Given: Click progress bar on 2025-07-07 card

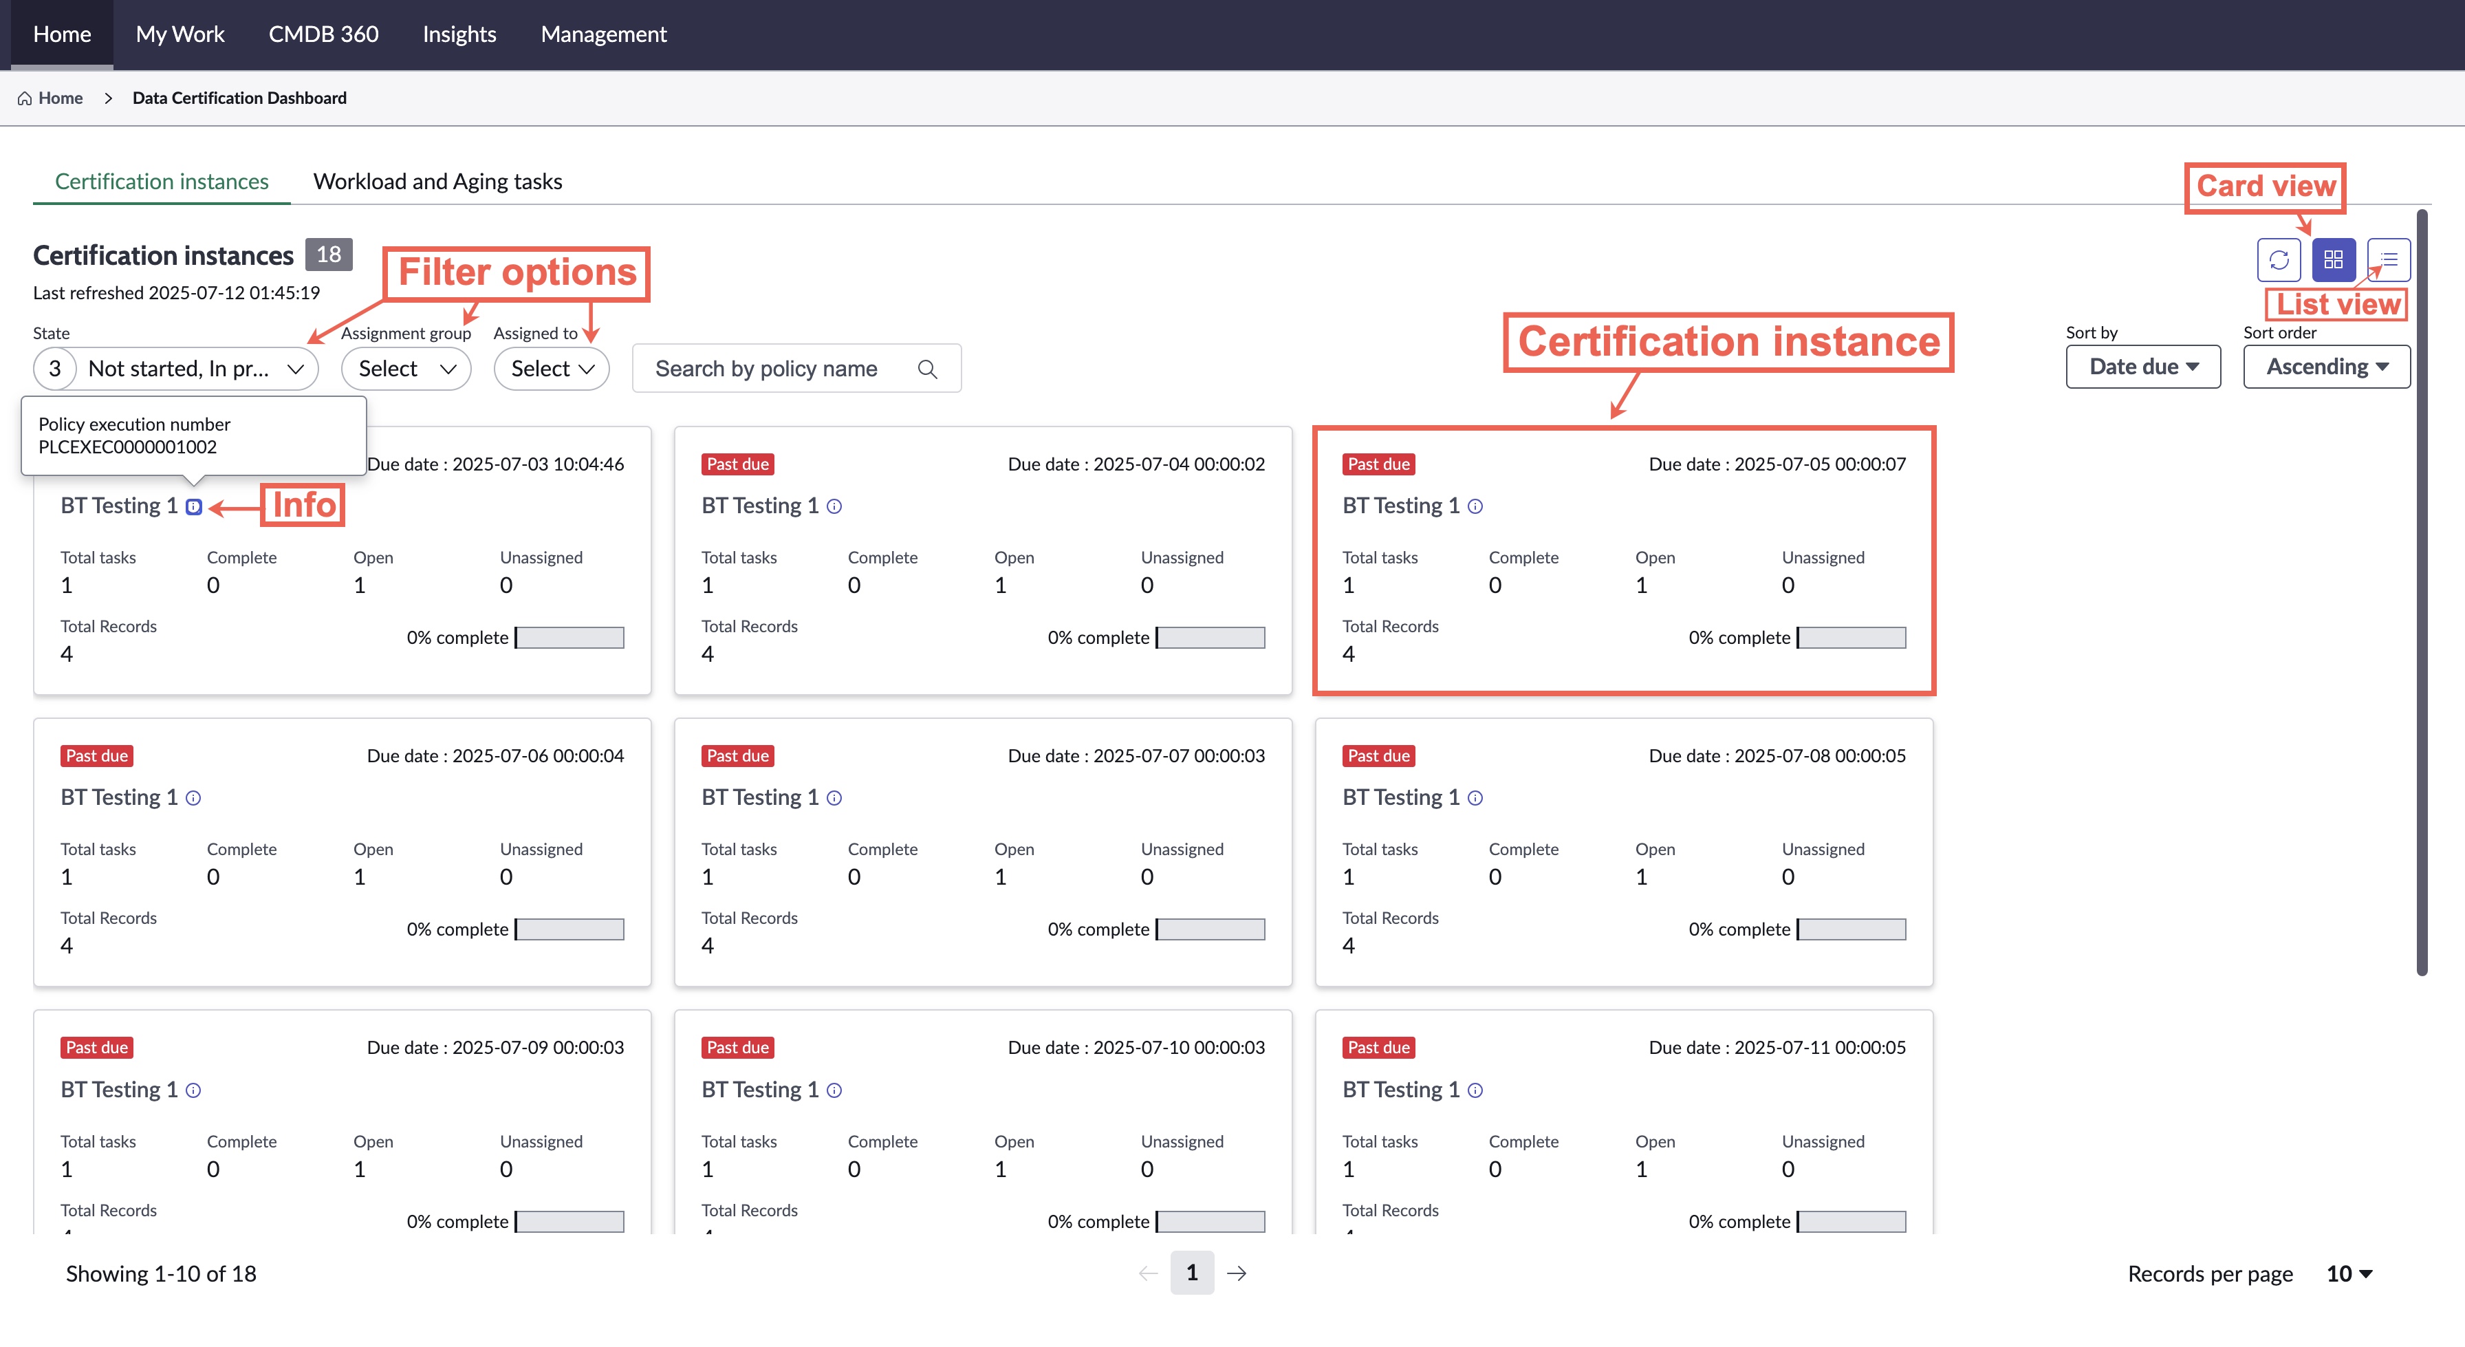Looking at the screenshot, I should pyautogui.click(x=1210, y=929).
